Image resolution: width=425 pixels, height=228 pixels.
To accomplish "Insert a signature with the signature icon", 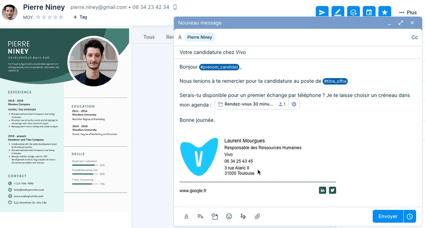I will 243,217.
